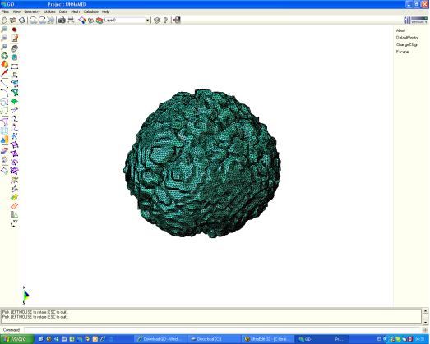Click the green surface diamond icon
Screen dimensions: 430x344
click(x=14, y=102)
